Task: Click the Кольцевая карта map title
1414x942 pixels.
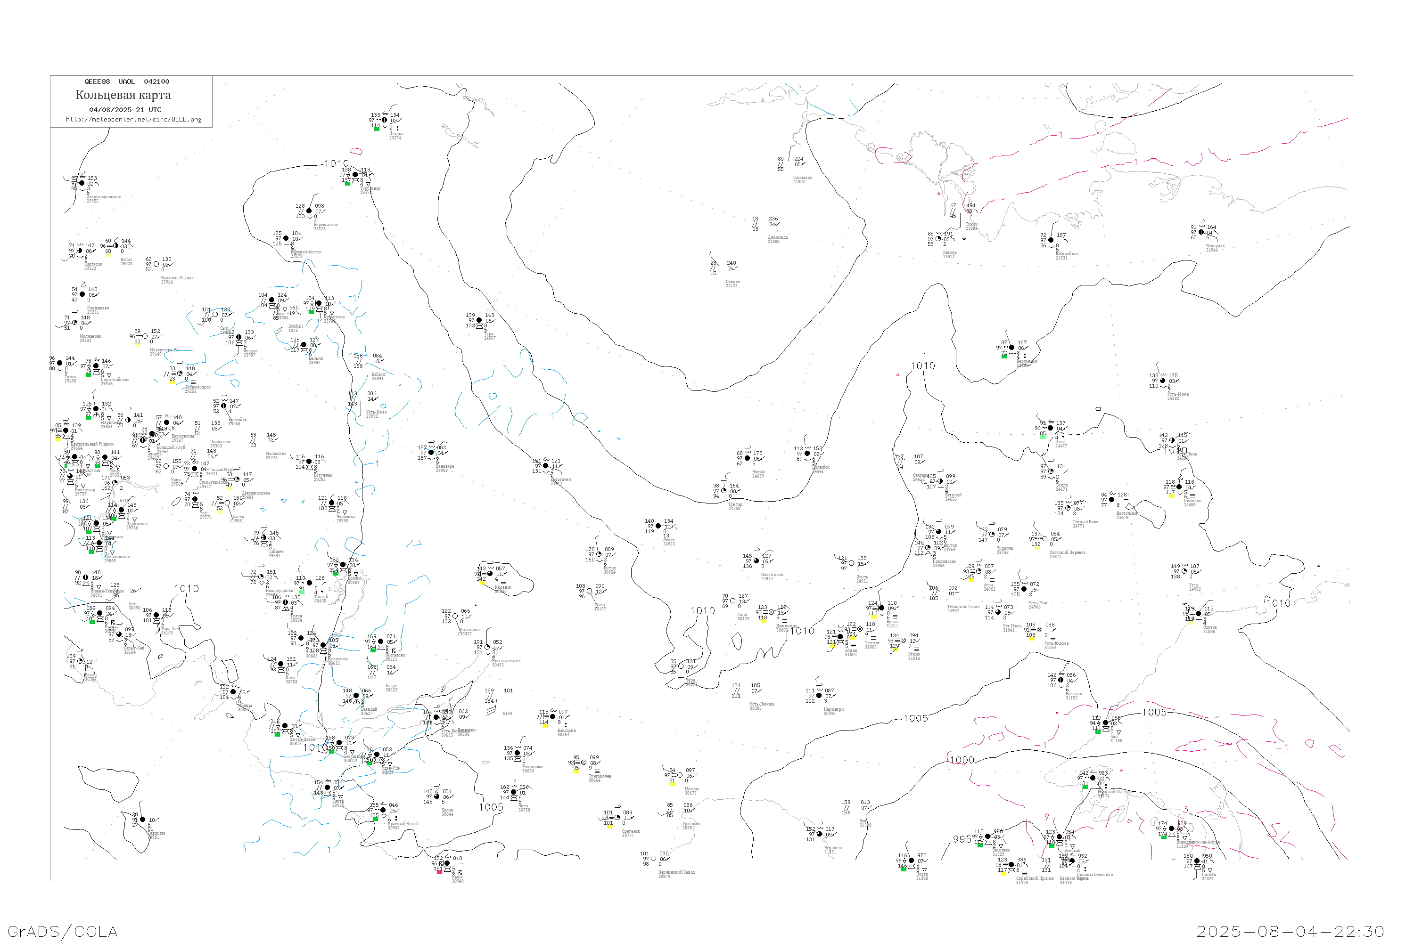Action: (123, 95)
